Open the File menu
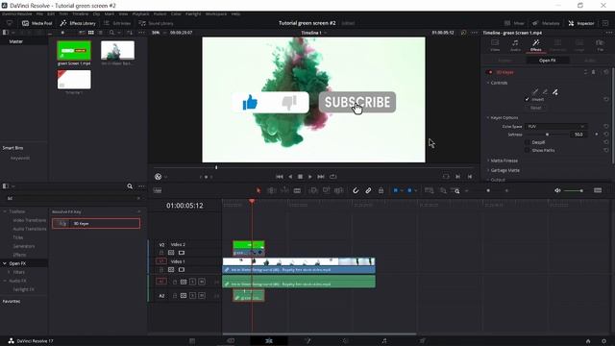Viewport: 615px width, 346px height. 39,13
